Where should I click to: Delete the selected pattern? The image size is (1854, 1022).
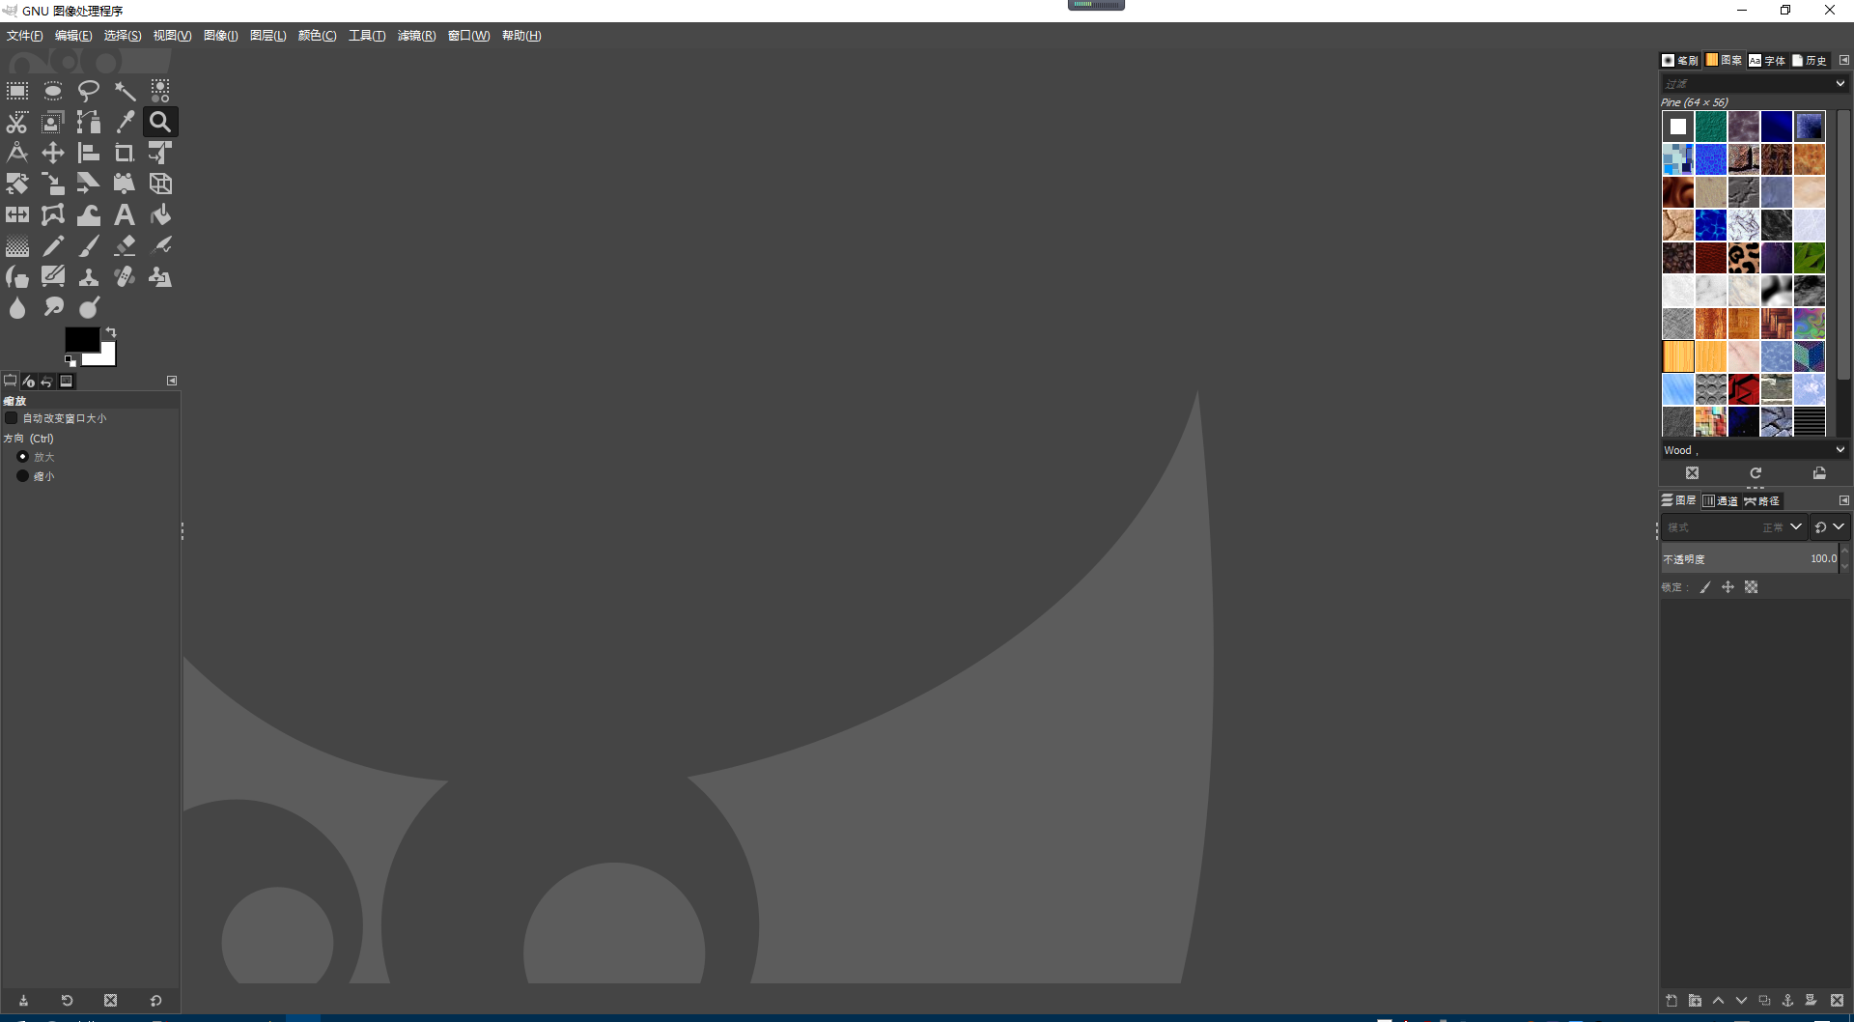click(x=1693, y=473)
